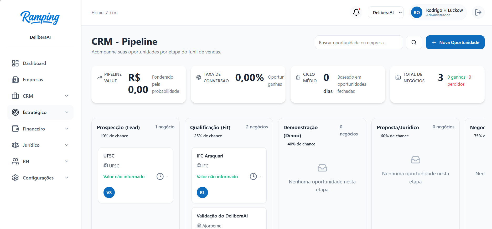Click the Qualificação (Fit) column header
Viewport: 492px width, 229px height.
[210, 127]
